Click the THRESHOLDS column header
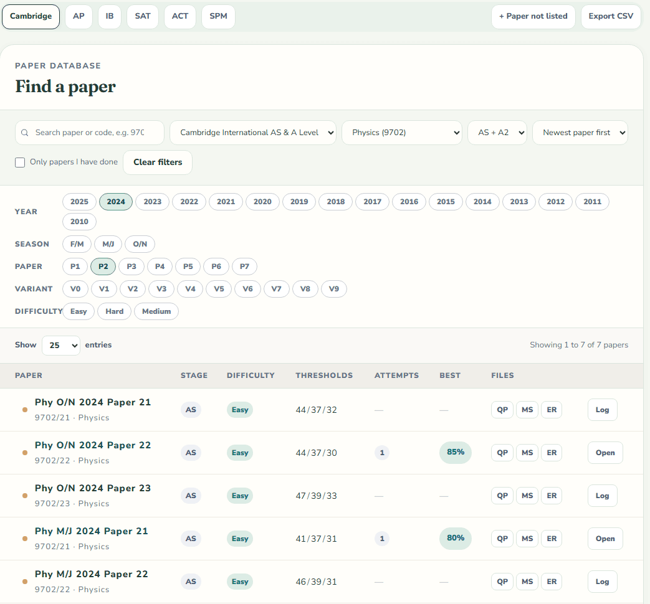The height and width of the screenshot is (604, 650). click(324, 375)
